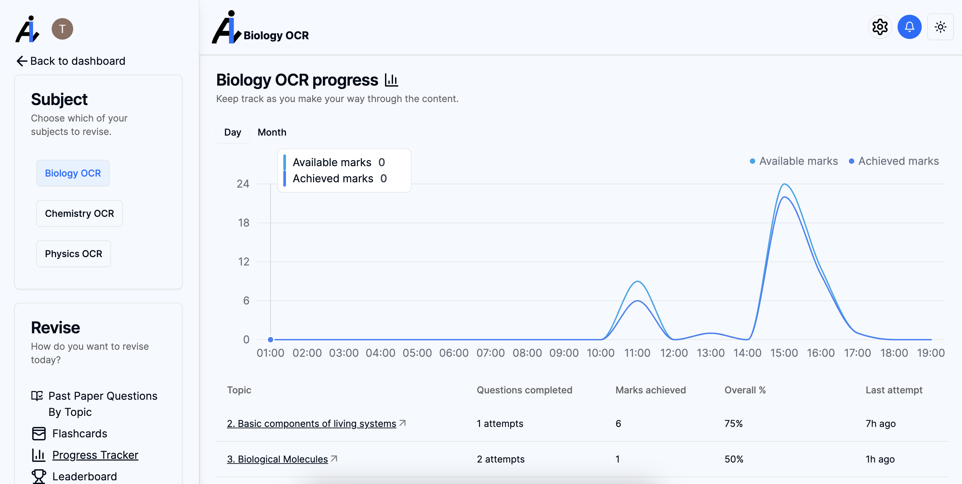Click the Progress Tracker bar chart icon

[x=39, y=454]
